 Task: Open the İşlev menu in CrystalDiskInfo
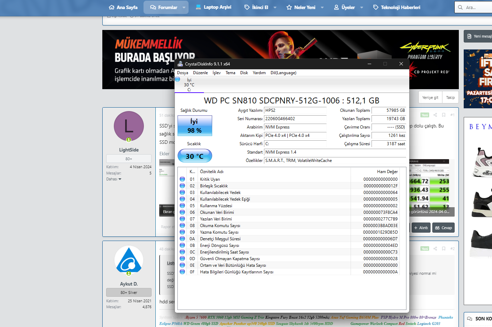coord(217,73)
